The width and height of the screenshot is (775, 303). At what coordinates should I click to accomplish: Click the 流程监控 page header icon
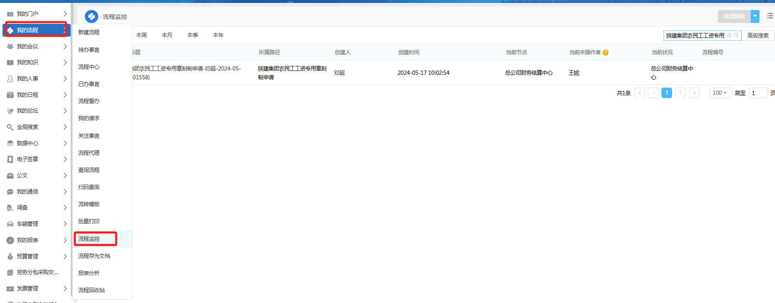[92, 17]
